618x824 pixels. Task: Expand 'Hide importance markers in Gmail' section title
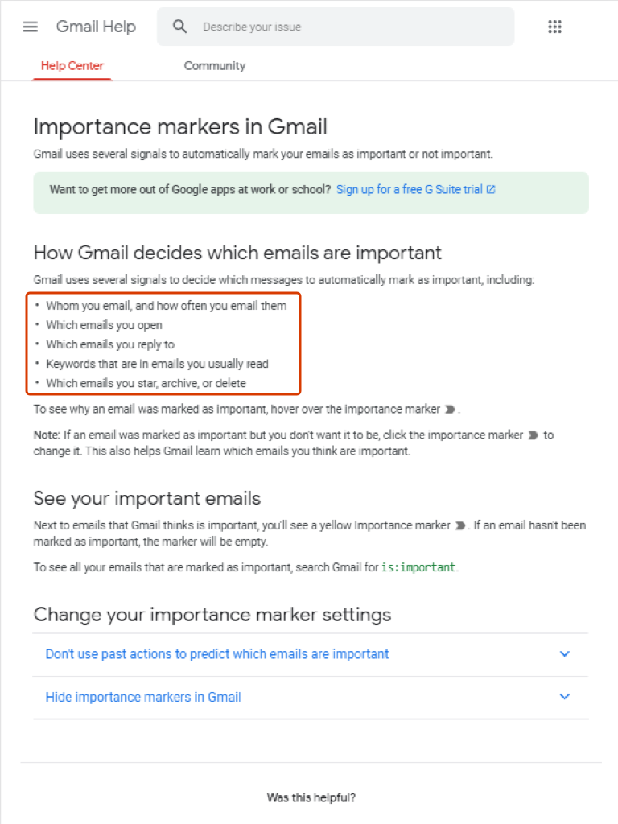click(143, 697)
